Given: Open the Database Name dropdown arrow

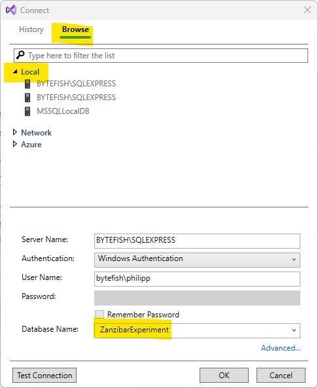Looking at the screenshot, I should 294,330.
